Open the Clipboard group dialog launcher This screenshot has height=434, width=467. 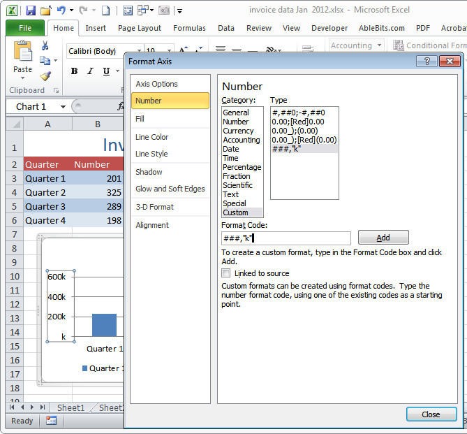pyautogui.click(x=56, y=90)
